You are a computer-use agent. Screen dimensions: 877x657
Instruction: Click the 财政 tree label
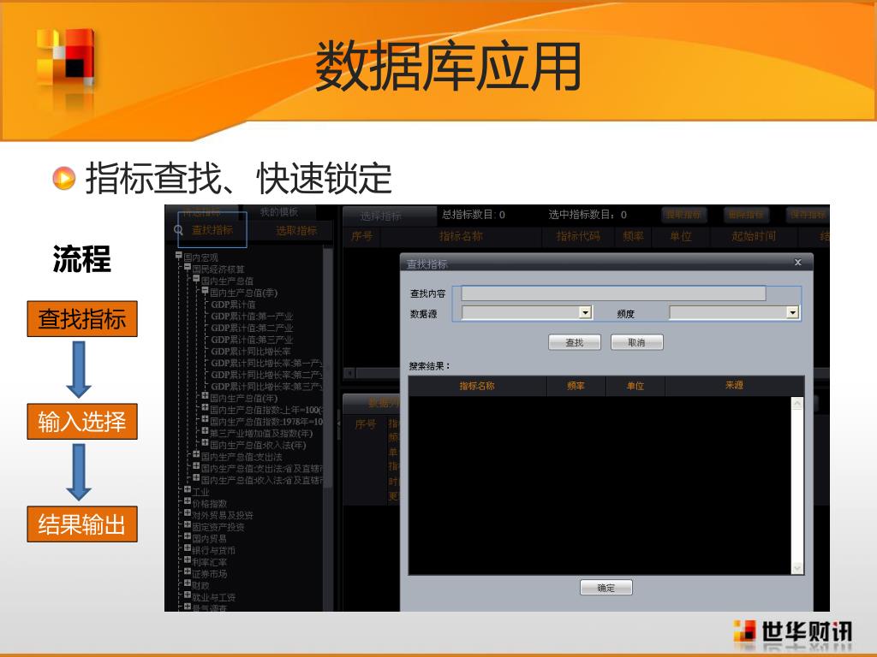click(x=200, y=585)
